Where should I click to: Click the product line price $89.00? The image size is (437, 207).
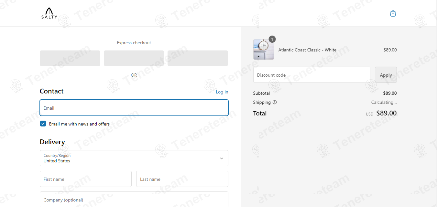click(390, 50)
